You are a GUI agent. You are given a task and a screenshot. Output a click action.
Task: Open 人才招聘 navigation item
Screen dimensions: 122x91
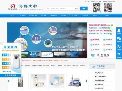click(x=106, y=15)
